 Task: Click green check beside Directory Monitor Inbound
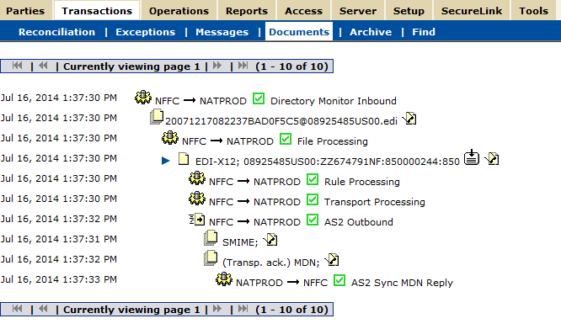click(259, 98)
